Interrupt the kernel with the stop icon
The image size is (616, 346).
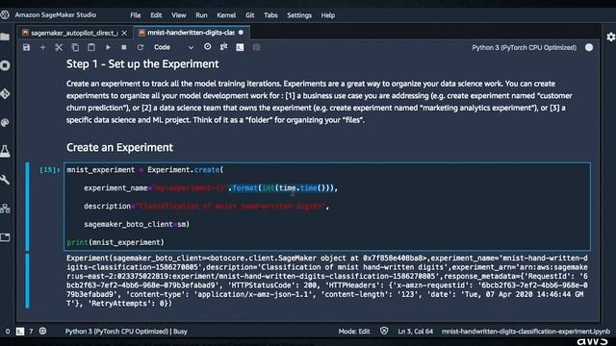[x=124, y=47]
